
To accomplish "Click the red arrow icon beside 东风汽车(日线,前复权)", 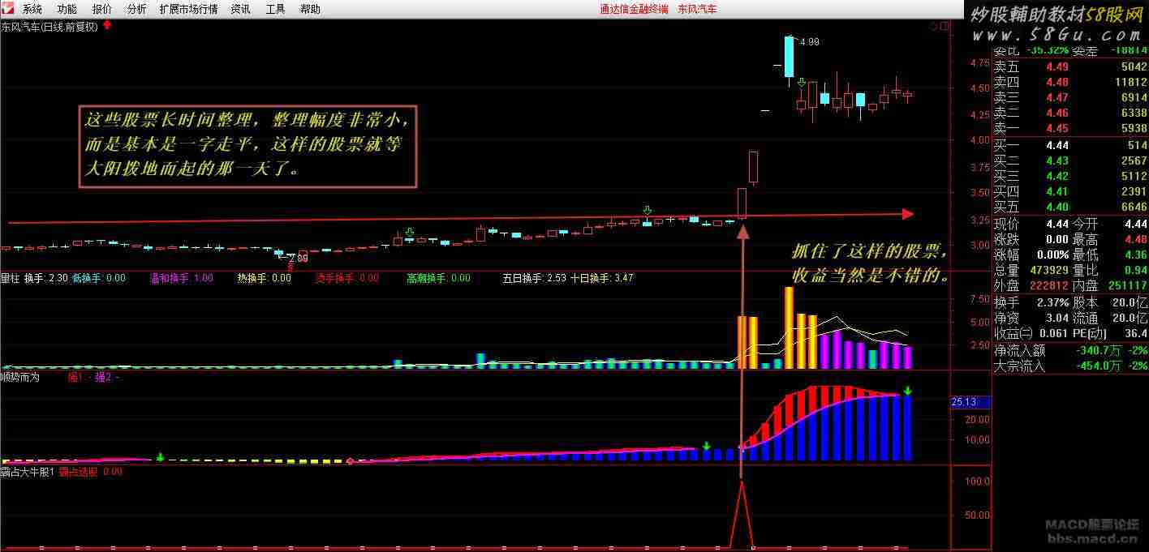I will (107, 26).
